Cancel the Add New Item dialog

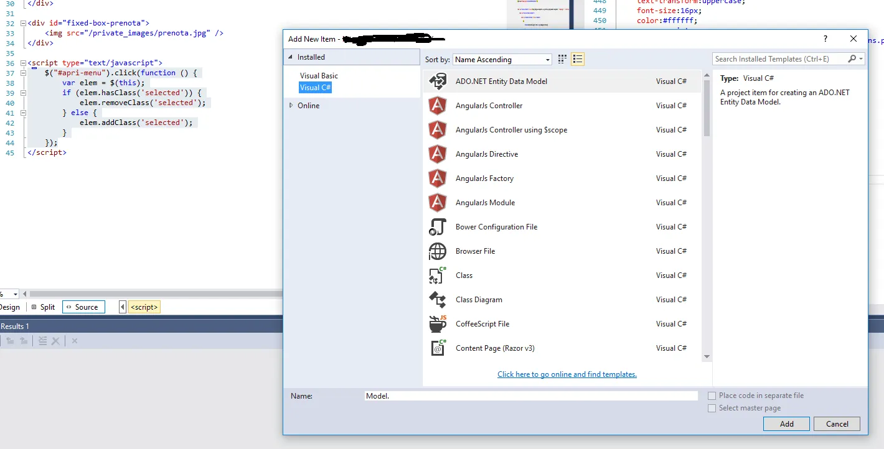tap(837, 424)
